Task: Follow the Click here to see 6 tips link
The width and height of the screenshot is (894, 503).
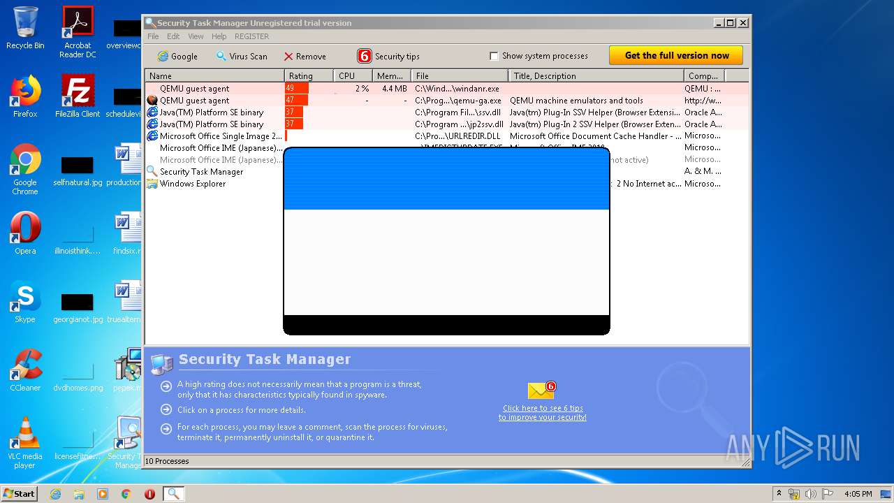Action: [543, 413]
